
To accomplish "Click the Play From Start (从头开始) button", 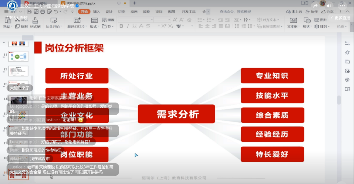I will point(54,23).
